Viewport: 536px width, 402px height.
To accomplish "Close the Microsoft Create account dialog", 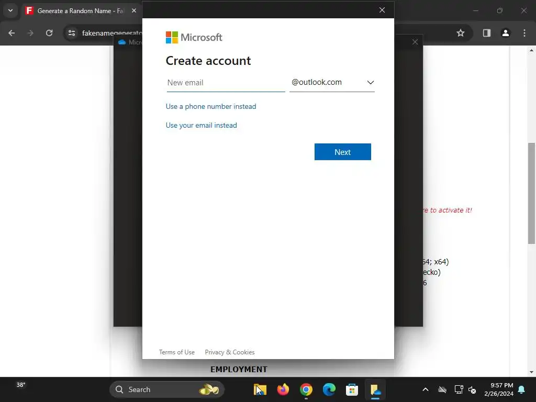I will 382,10.
